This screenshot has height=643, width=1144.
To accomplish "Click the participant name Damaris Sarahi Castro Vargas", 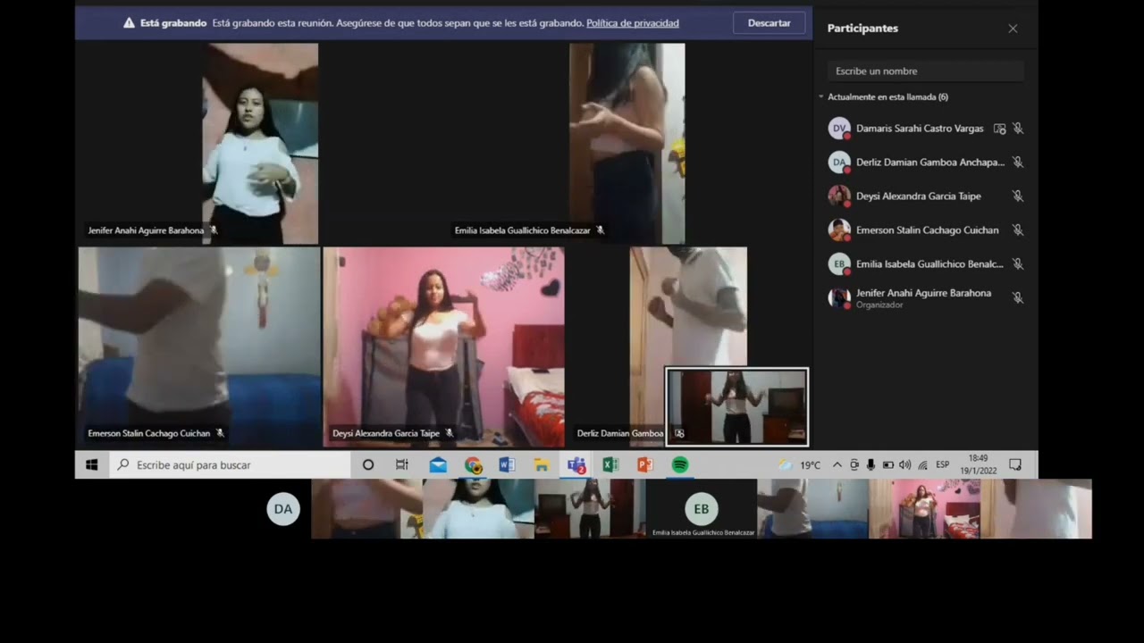I will [x=920, y=129].
